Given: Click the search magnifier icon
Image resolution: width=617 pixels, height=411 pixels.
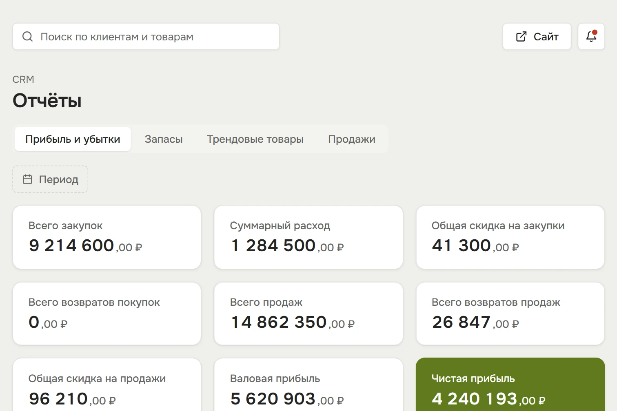Looking at the screenshot, I should click(x=27, y=37).
